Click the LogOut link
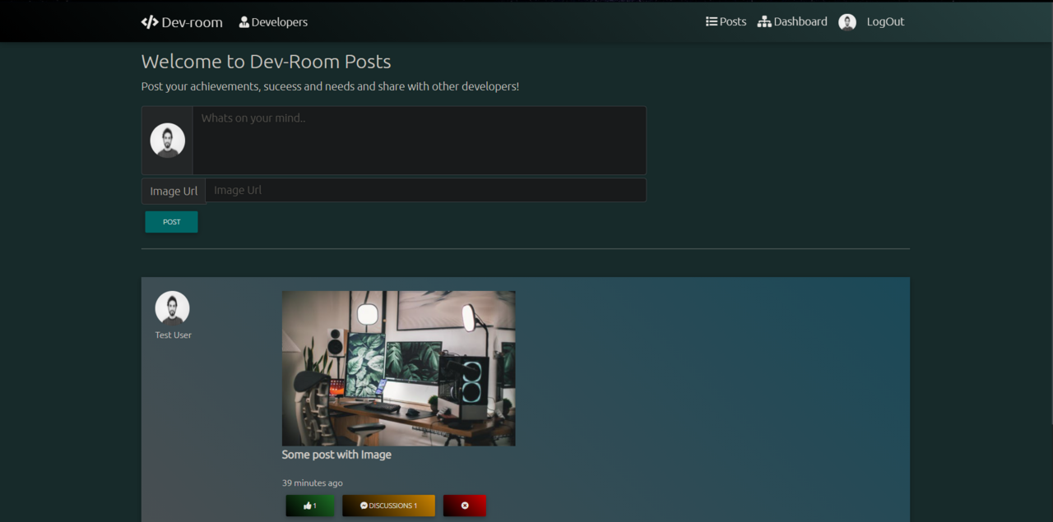This screenshot has width=1053, height=522. pyautogui.click(x=885, y=22)
